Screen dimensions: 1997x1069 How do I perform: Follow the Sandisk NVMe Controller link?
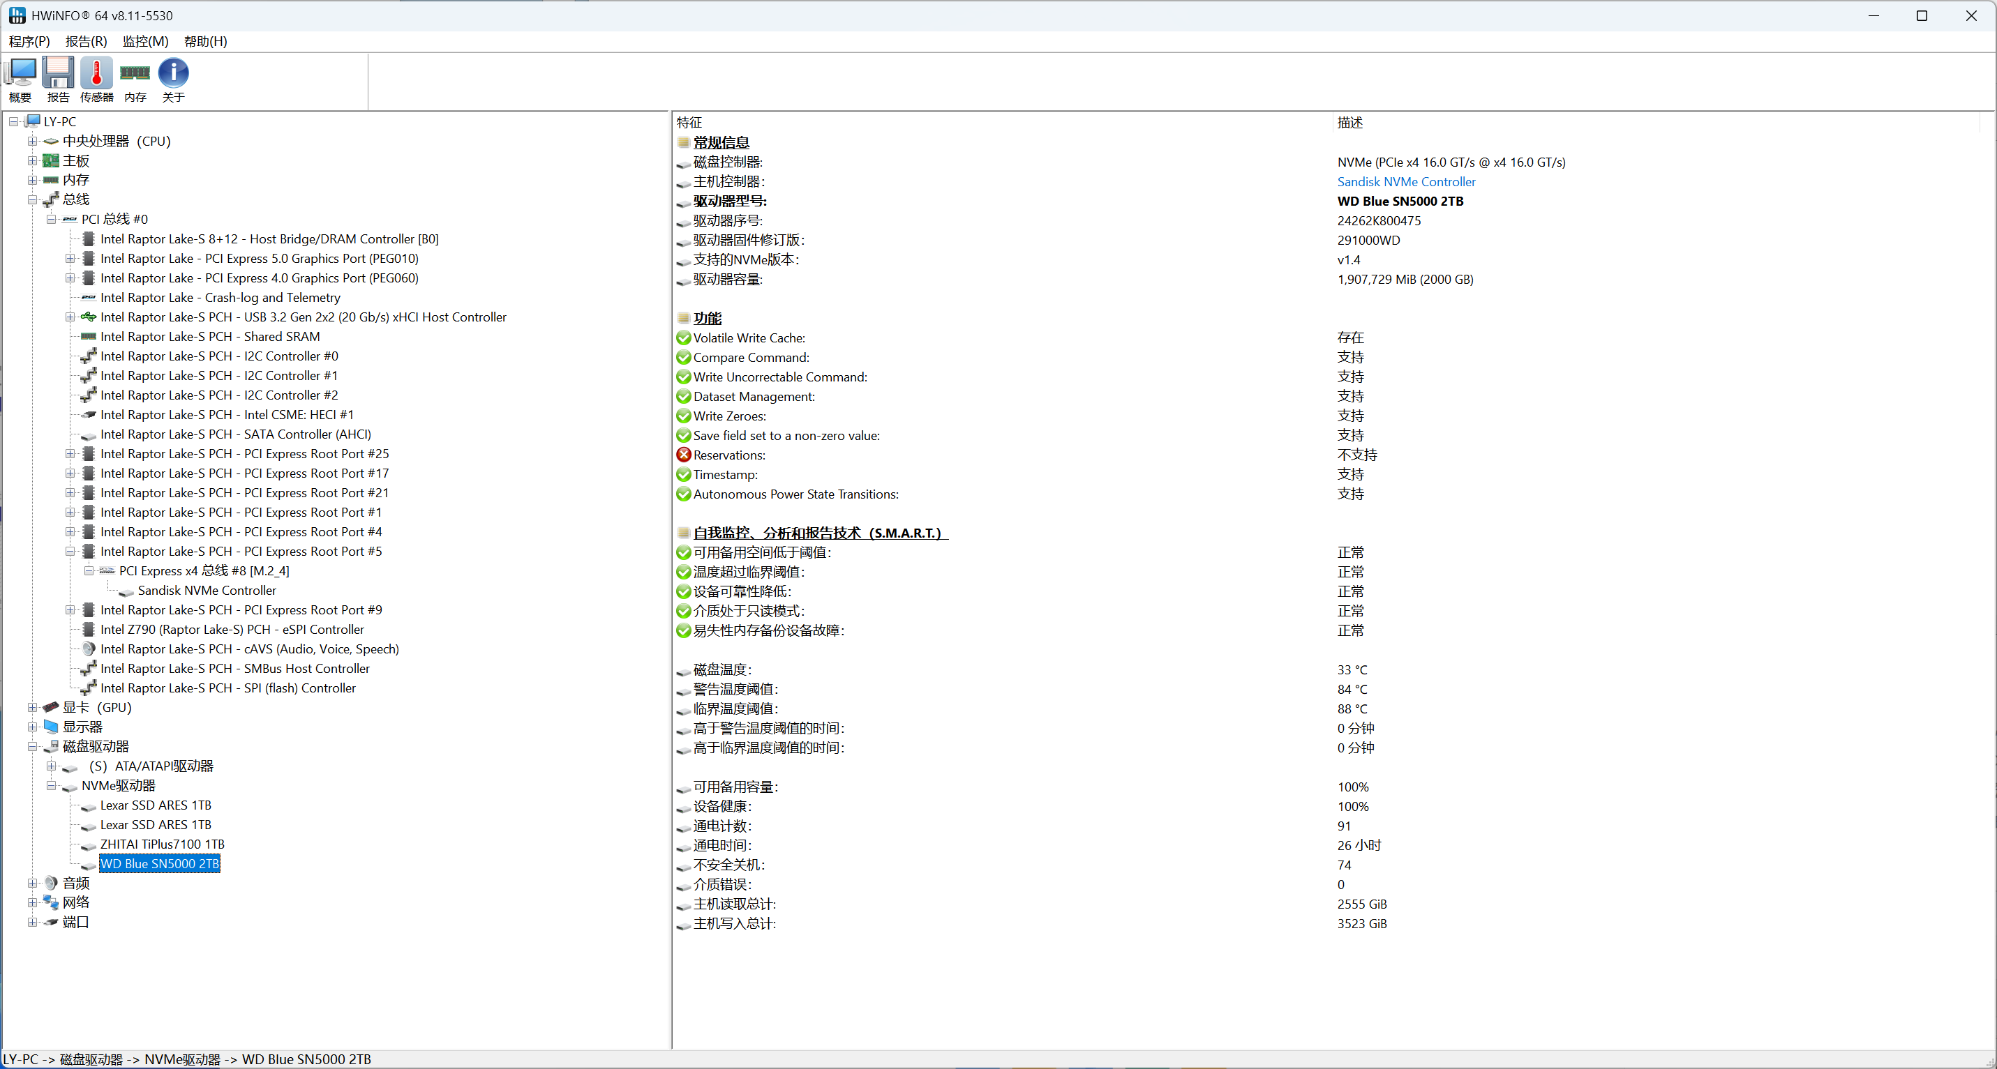(x=1406, y=181)
